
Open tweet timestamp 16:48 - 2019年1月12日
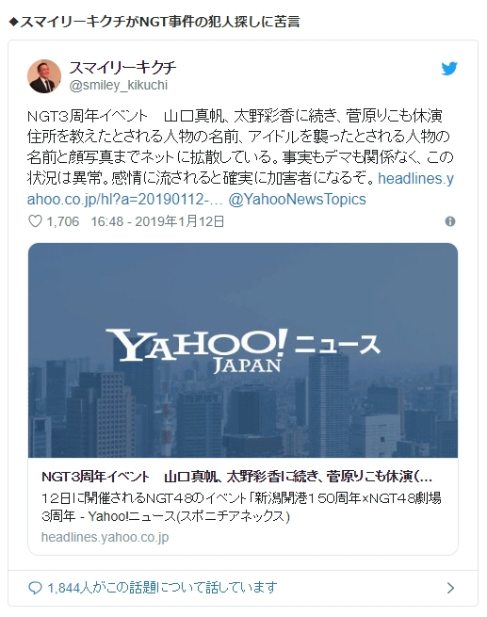coord(157,221)
